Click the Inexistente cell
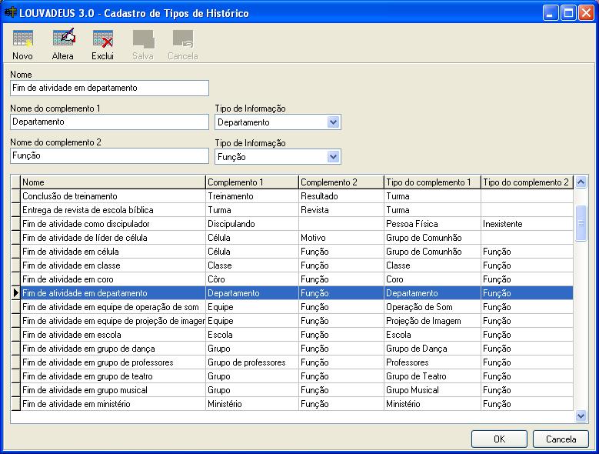Screen dimensions: 599x454 (x=527, y=224)
